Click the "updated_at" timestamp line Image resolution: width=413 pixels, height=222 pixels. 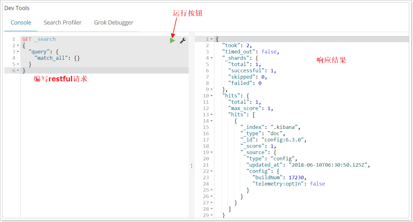point(309,165)
